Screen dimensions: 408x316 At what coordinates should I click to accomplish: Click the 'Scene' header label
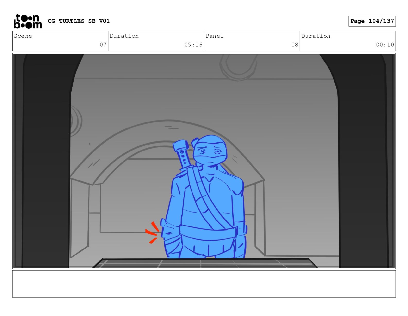(x=23, y=36)
